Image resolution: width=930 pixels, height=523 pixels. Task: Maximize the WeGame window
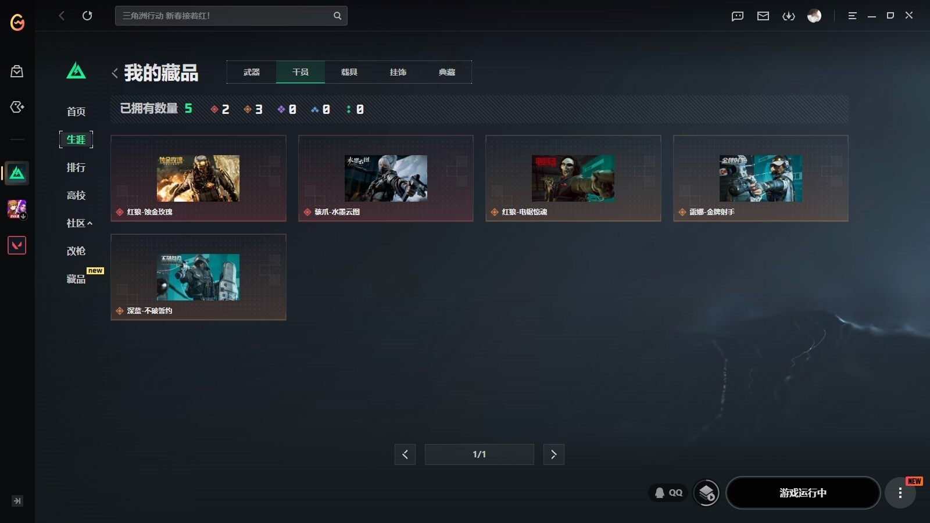click(x=890, y=16)
